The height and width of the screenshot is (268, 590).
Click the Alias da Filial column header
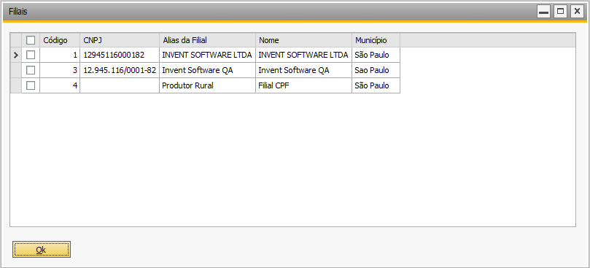(x=207, y=40)
